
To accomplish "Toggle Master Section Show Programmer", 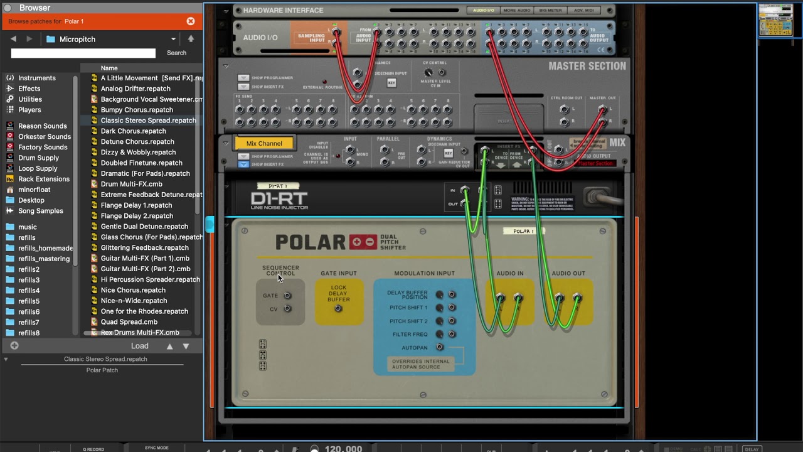I will click(243, 78).
